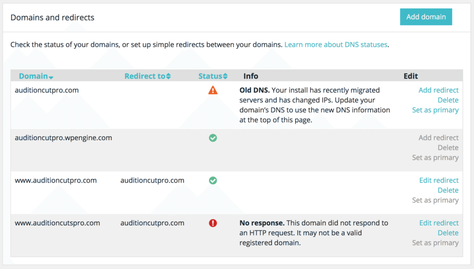Click Add redirect in auditioncutpro.wpengine.com row
This screenshot has width=474, height=269.
coord(438,138)
